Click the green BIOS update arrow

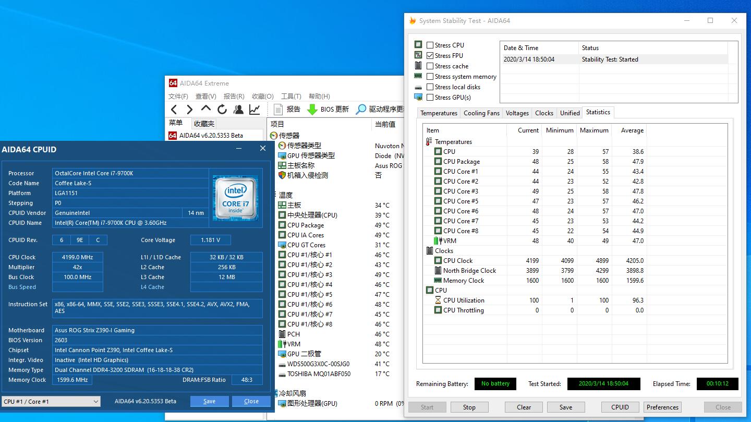pos(312,110)
